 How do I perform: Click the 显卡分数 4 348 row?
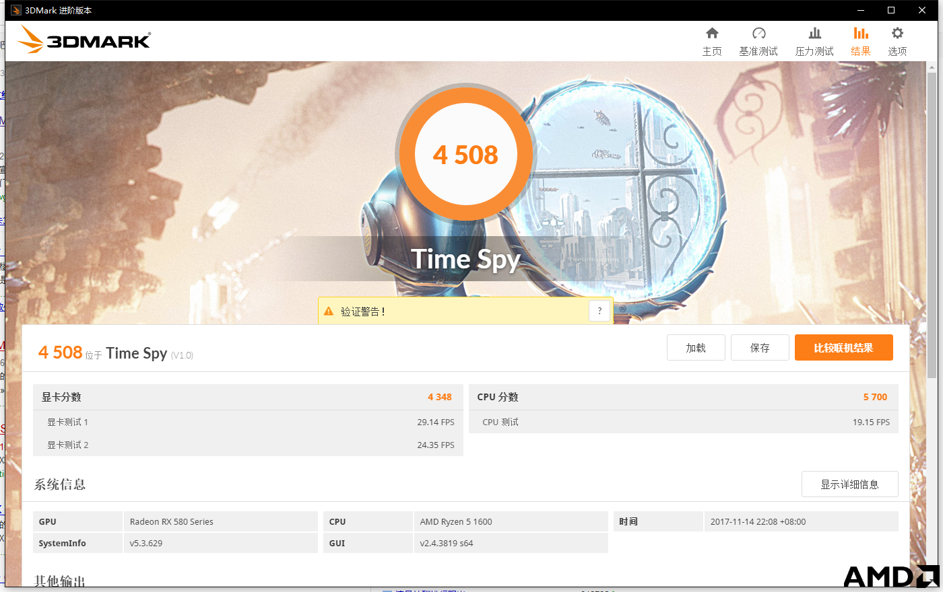click(248, 397)
